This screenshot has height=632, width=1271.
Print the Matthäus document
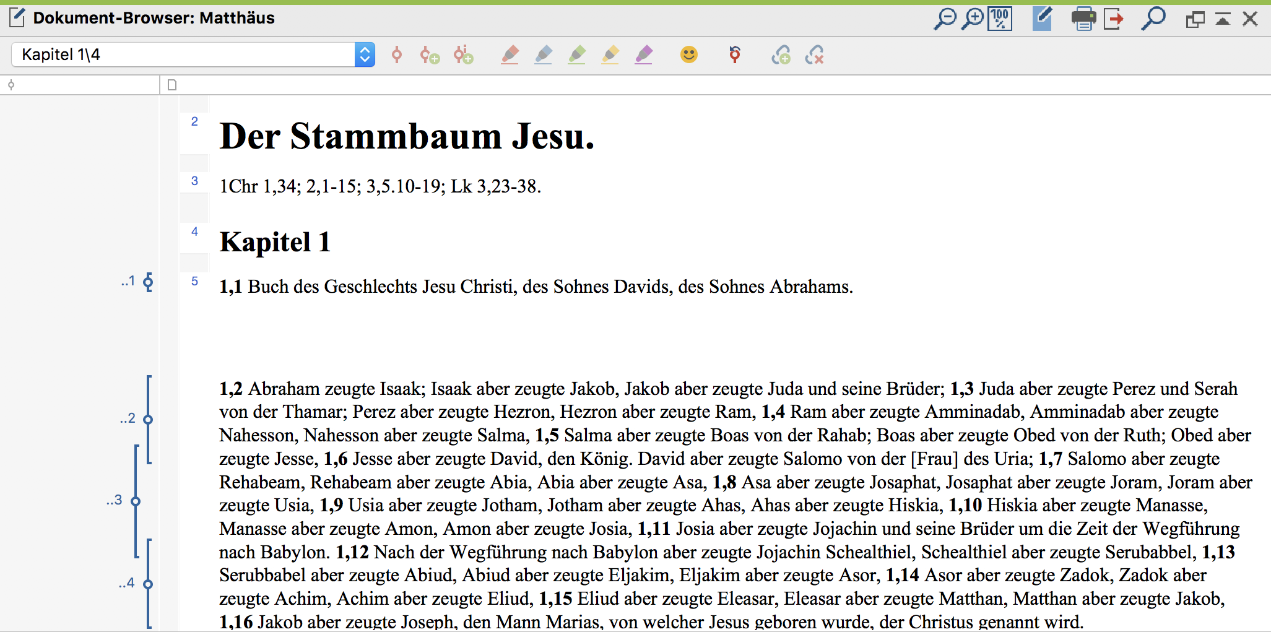point(1083,19)
